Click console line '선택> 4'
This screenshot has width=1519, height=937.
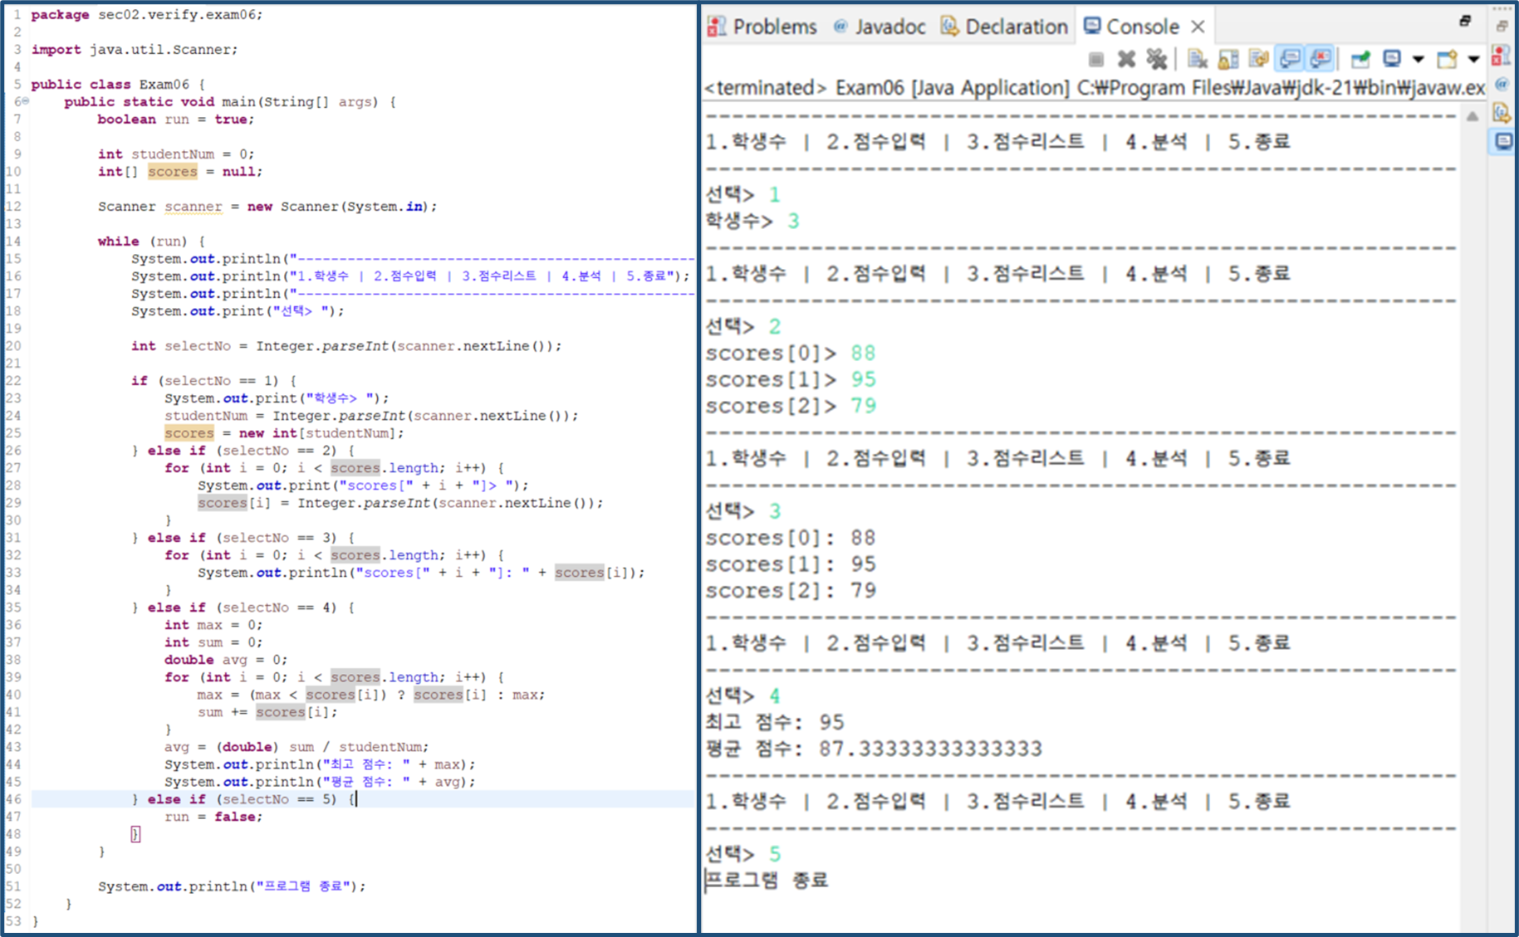pyautogui.click(x=743, y=695)
